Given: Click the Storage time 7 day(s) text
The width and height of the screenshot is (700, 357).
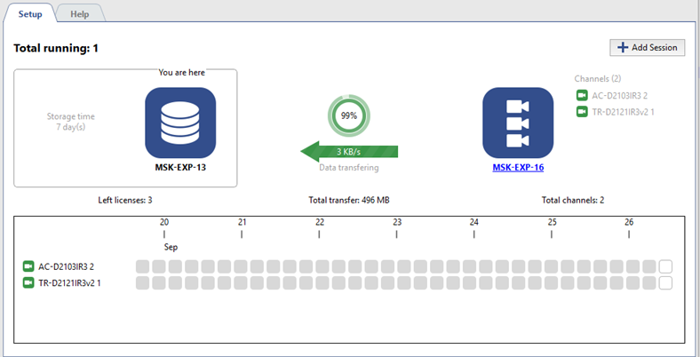Looking at the screenshot, I should pyautogui.click(x=70, y=122).
